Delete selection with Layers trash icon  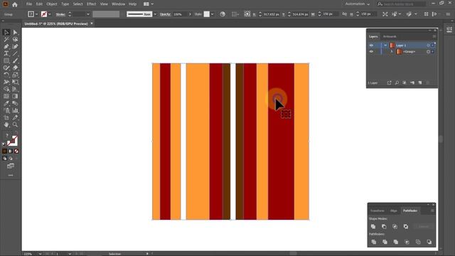[428, 82]
